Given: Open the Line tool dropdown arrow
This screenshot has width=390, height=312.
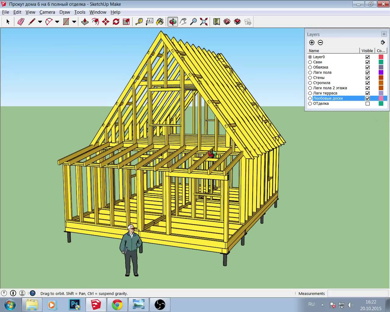Looking at the screenshot, I should point(40,22).
